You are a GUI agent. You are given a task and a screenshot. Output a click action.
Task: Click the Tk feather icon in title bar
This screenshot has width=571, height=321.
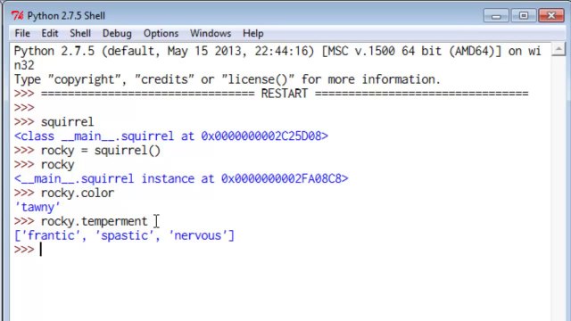[x=17, y=16]
